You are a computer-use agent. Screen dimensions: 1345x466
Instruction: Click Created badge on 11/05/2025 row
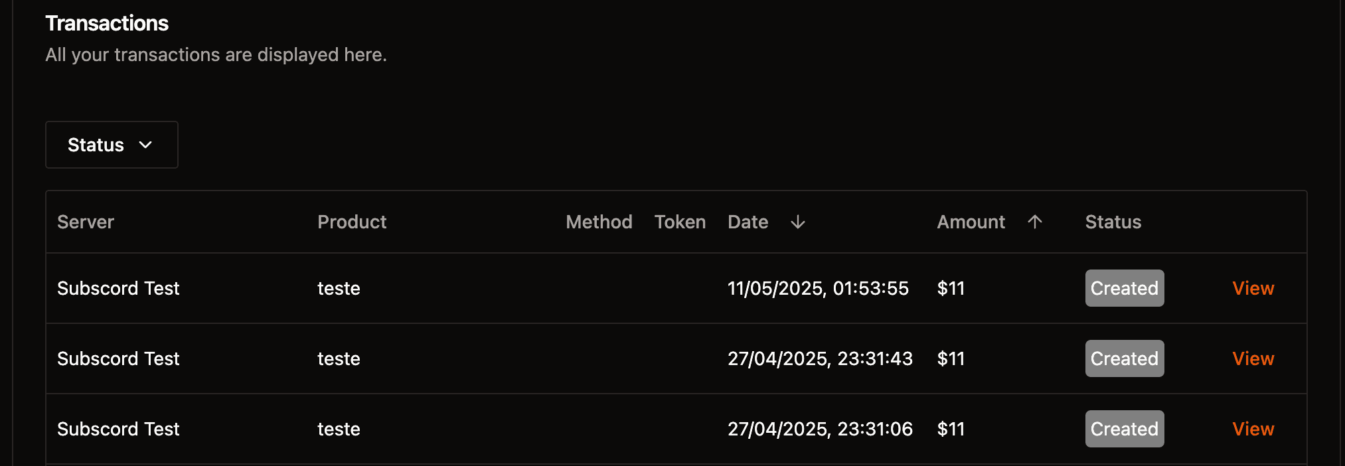pos(1125,288)
